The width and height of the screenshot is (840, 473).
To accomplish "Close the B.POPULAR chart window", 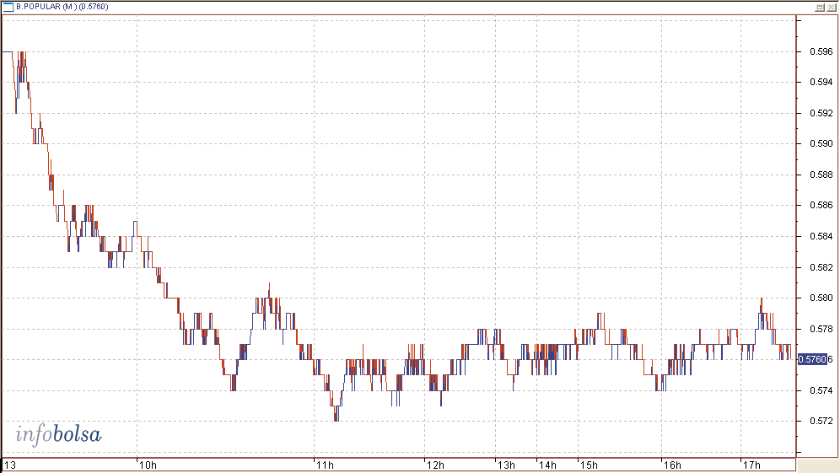I will coord(831,7).
